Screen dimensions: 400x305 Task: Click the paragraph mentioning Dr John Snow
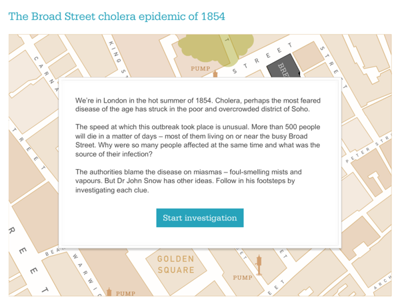[188, 181]
